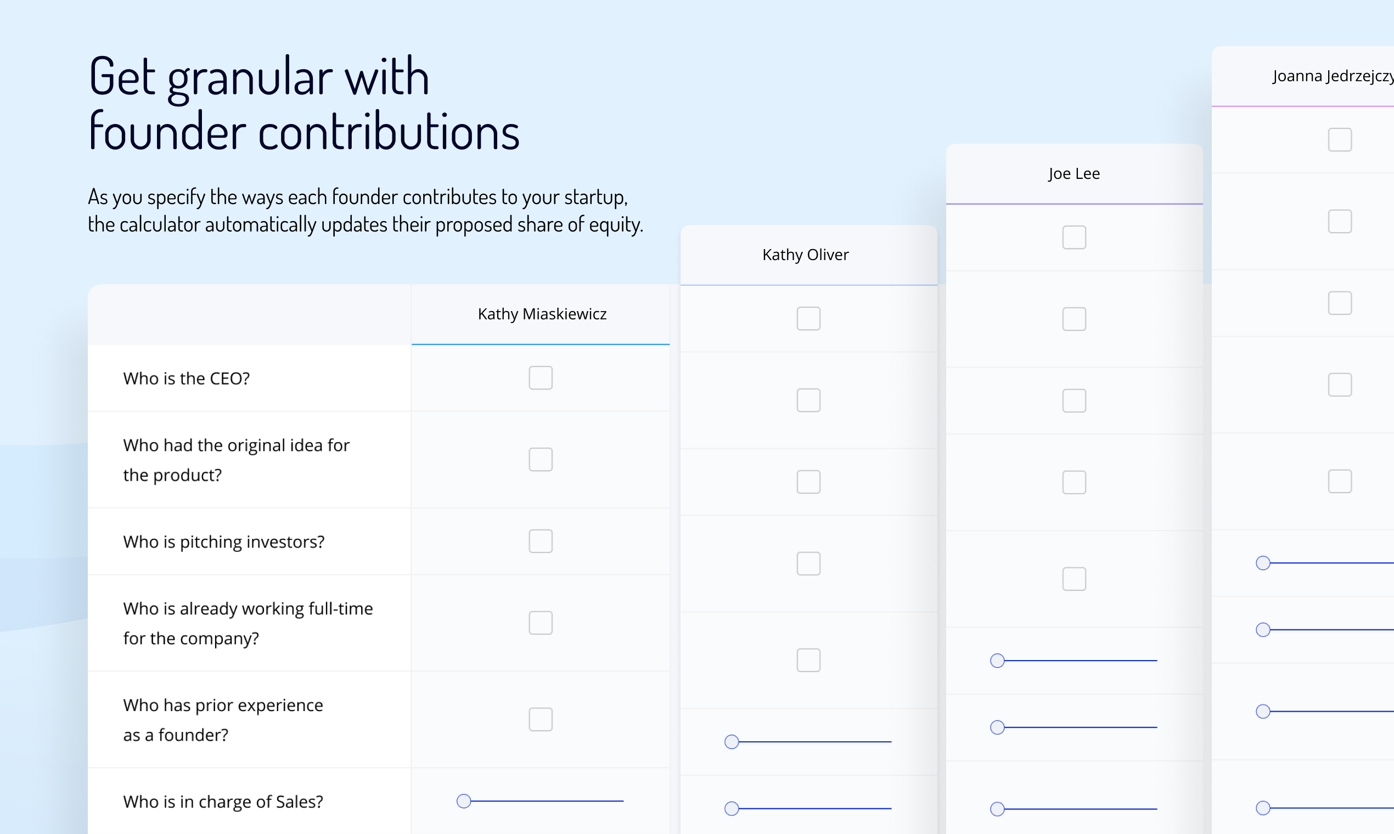Click the Joanna Jedrzejczyk column header
This screenshot has width=1394, height=834.
click(x=1303, y=76)
